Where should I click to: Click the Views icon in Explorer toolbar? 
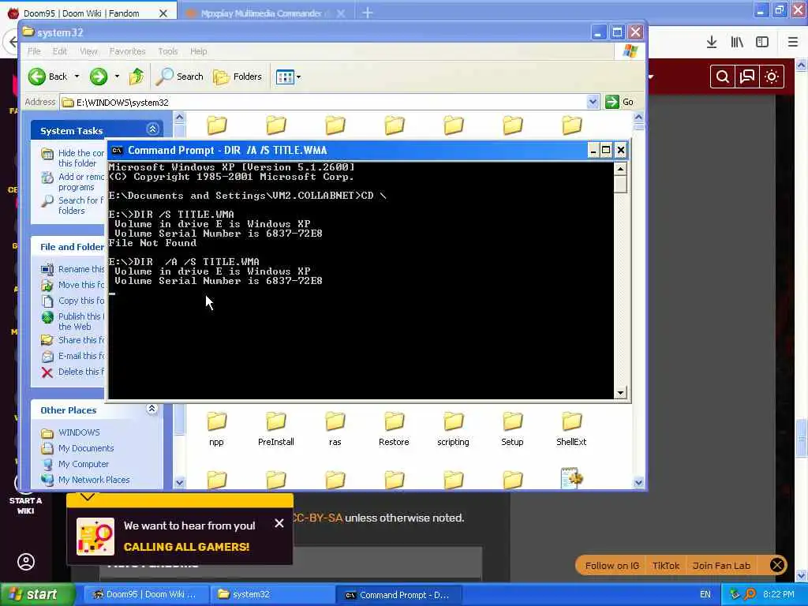click(x=284, y=77)
